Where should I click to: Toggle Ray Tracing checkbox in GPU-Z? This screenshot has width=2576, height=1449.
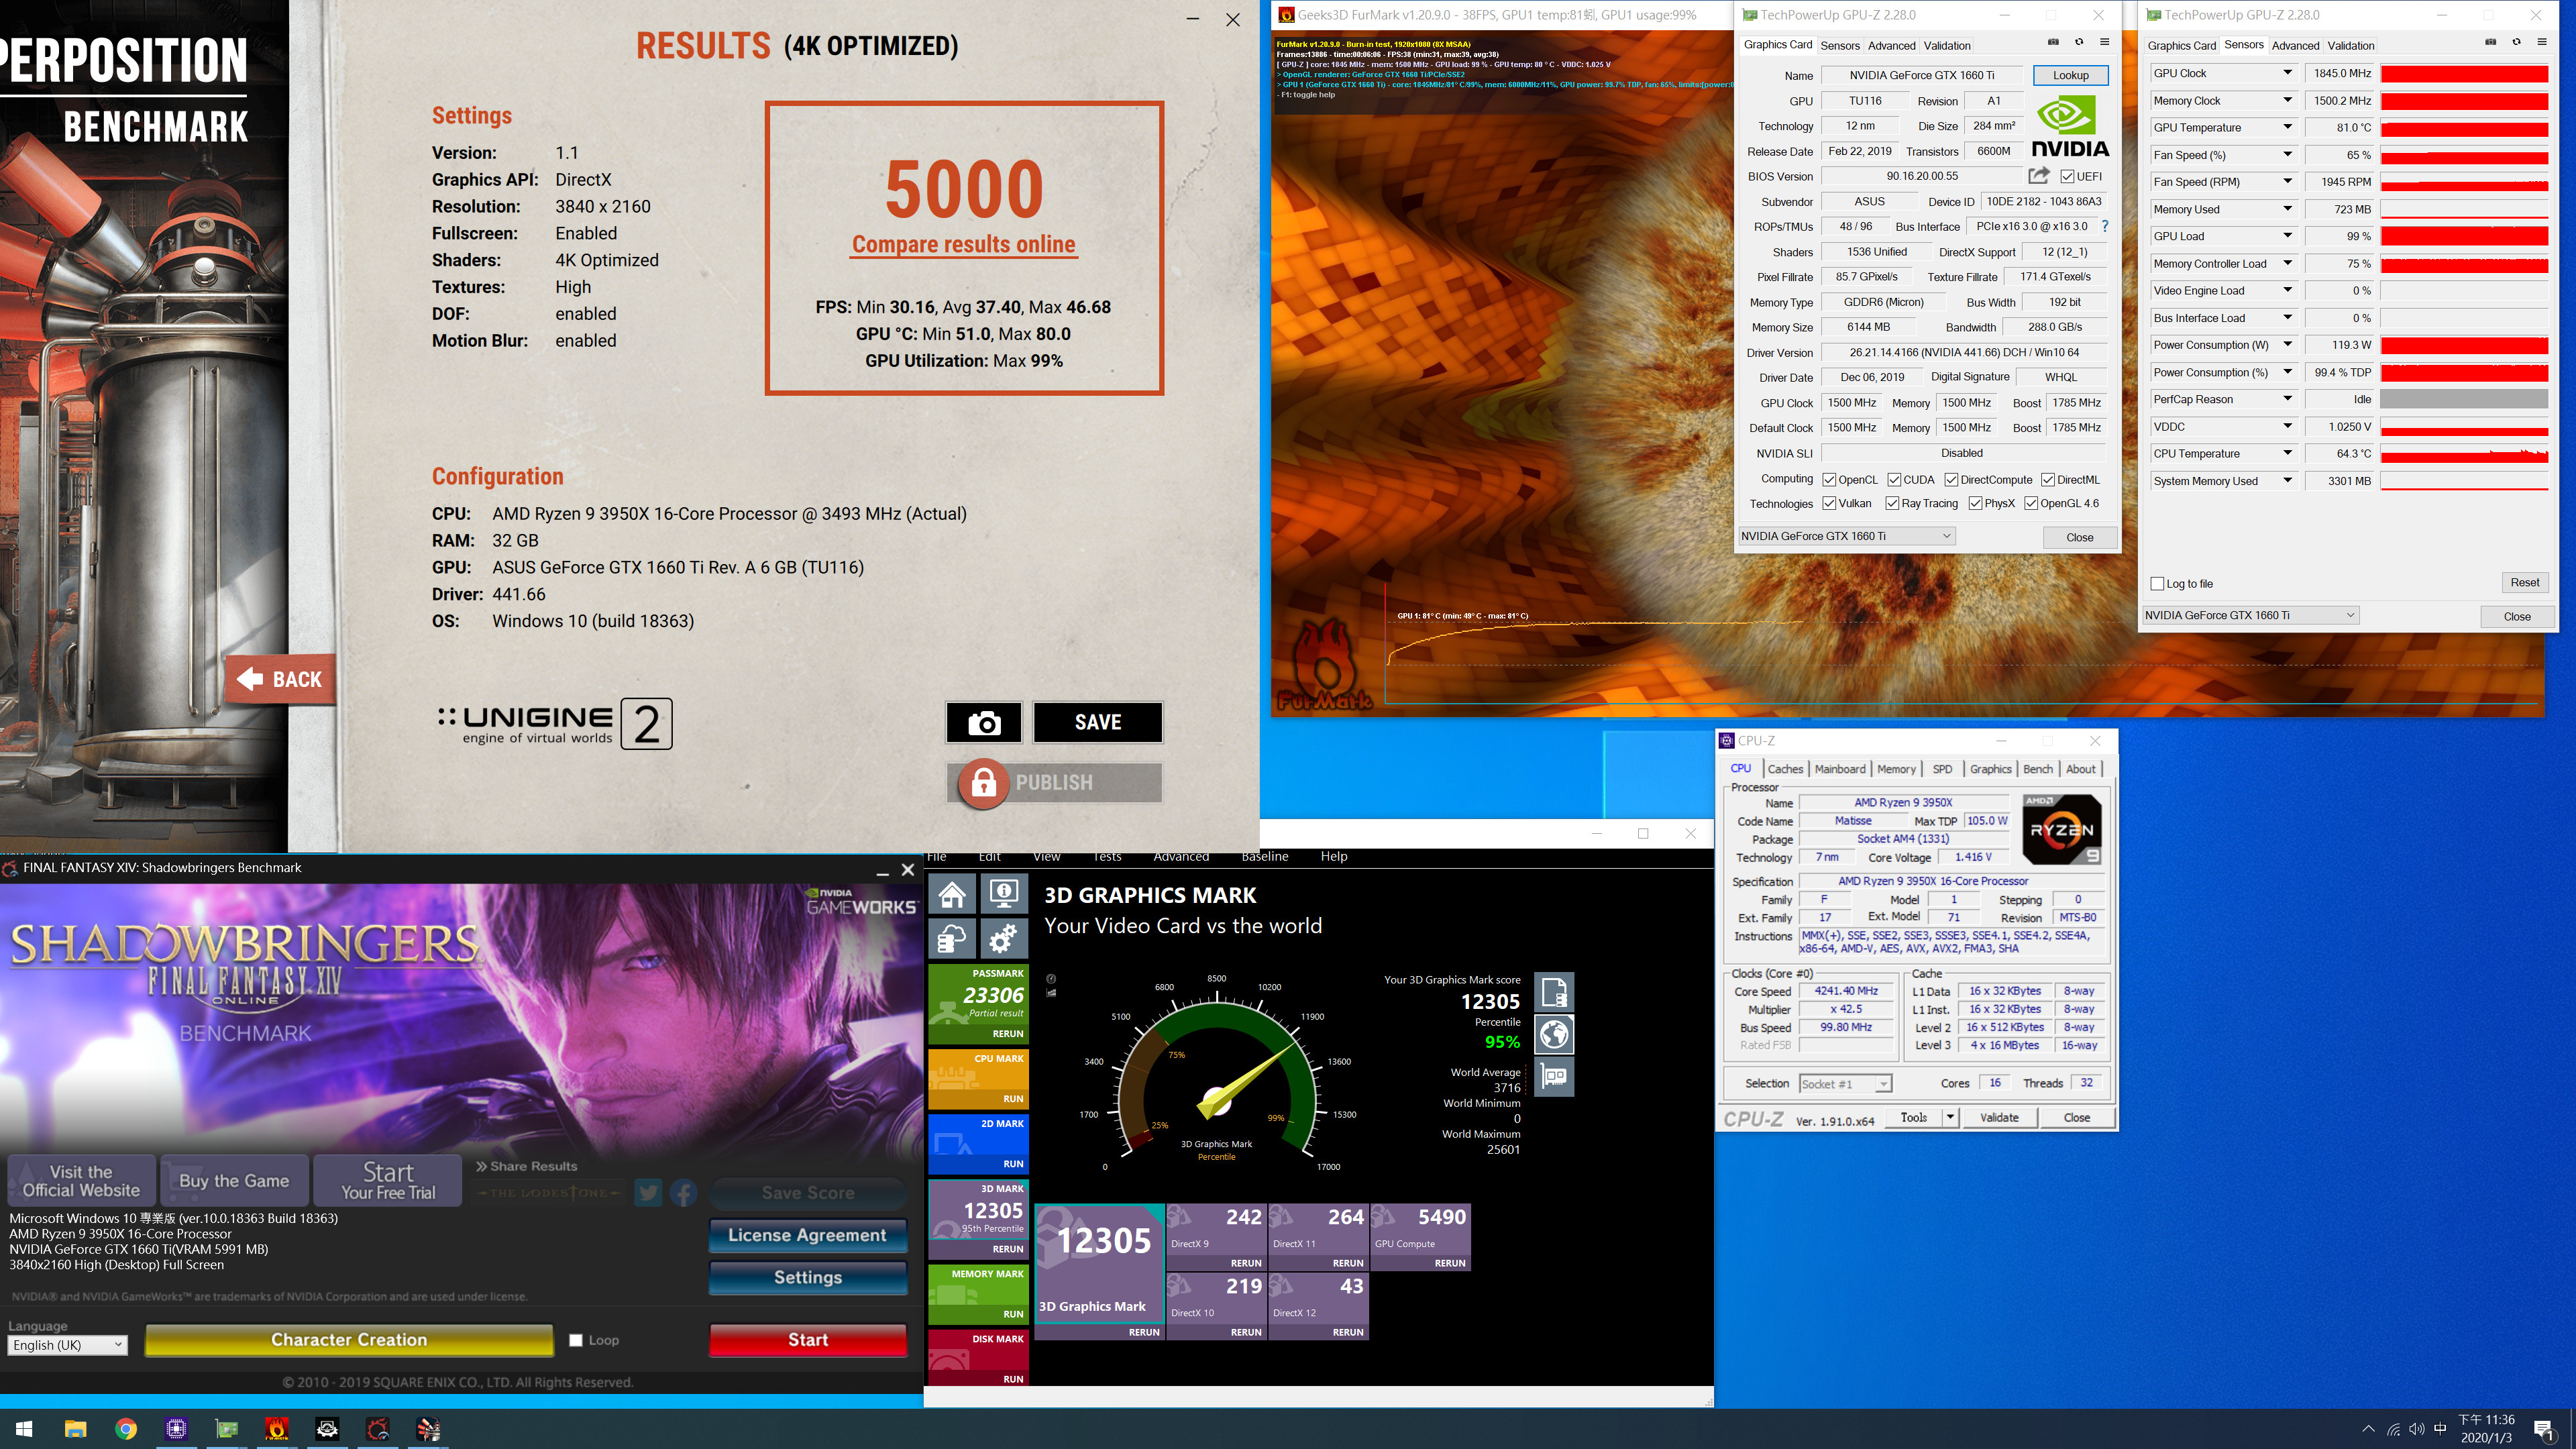click(1892, 503)
